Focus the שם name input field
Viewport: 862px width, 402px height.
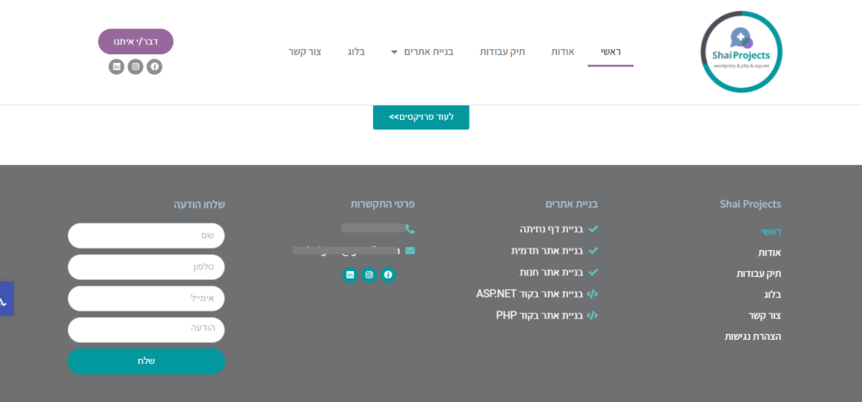147,236
